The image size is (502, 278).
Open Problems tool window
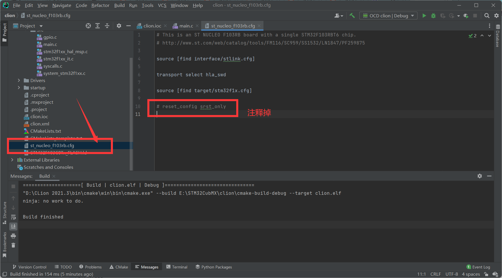[x=90, y=267]
